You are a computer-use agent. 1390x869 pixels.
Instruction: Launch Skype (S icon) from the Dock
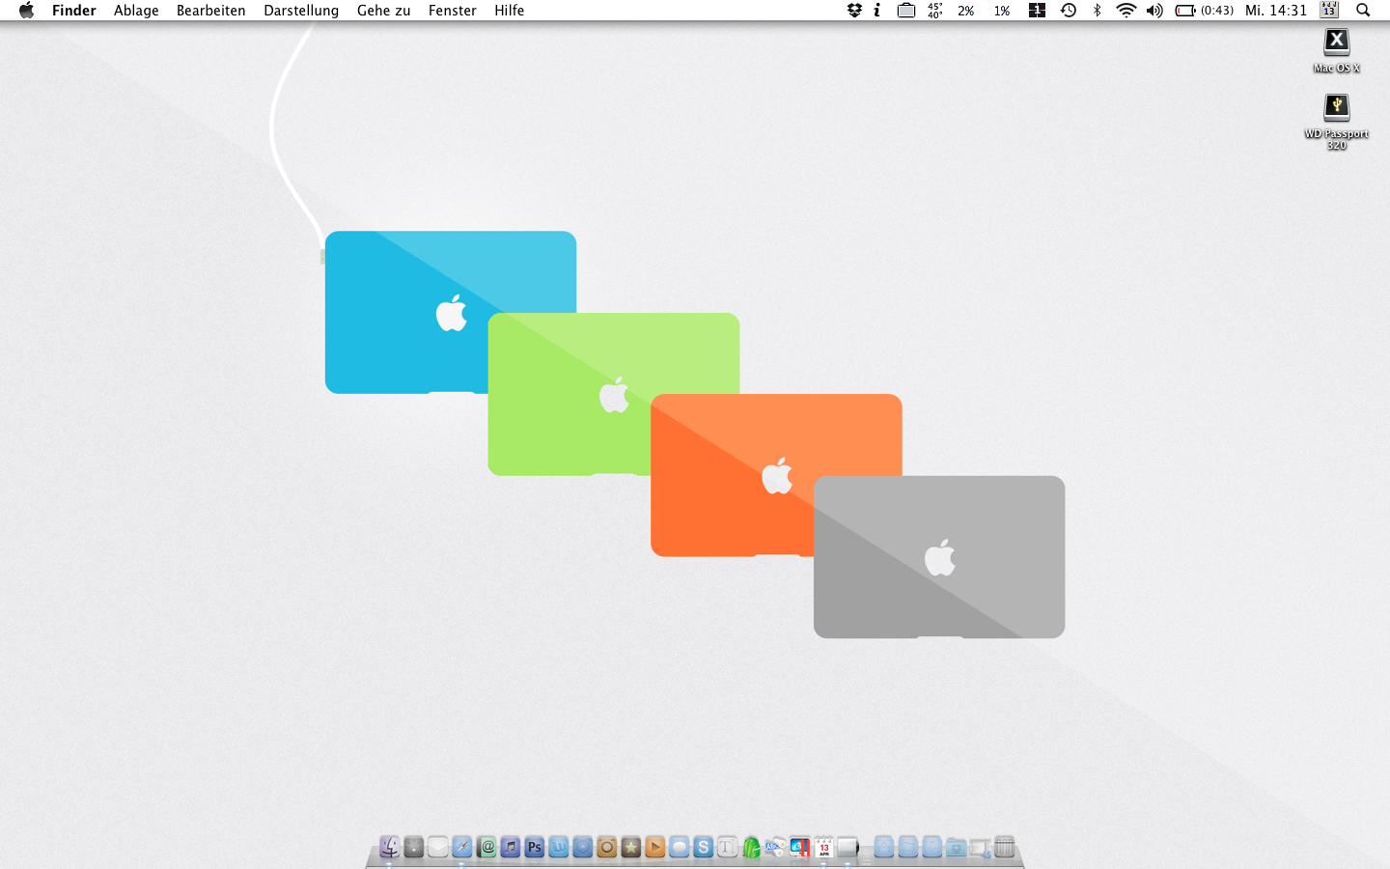(703, 847)
